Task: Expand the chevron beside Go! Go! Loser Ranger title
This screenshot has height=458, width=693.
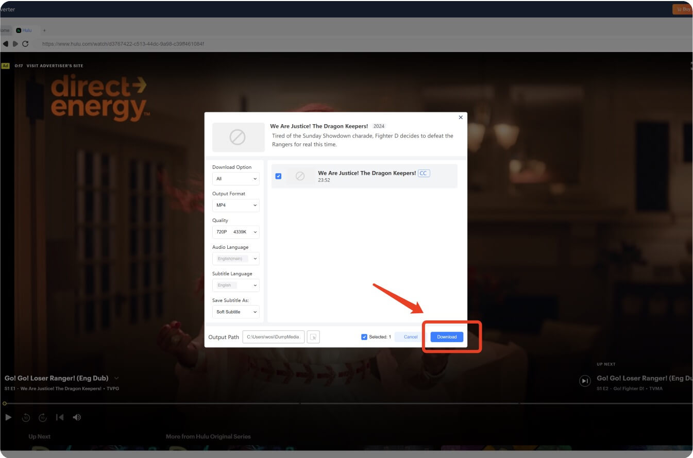Action: [116, 378]
